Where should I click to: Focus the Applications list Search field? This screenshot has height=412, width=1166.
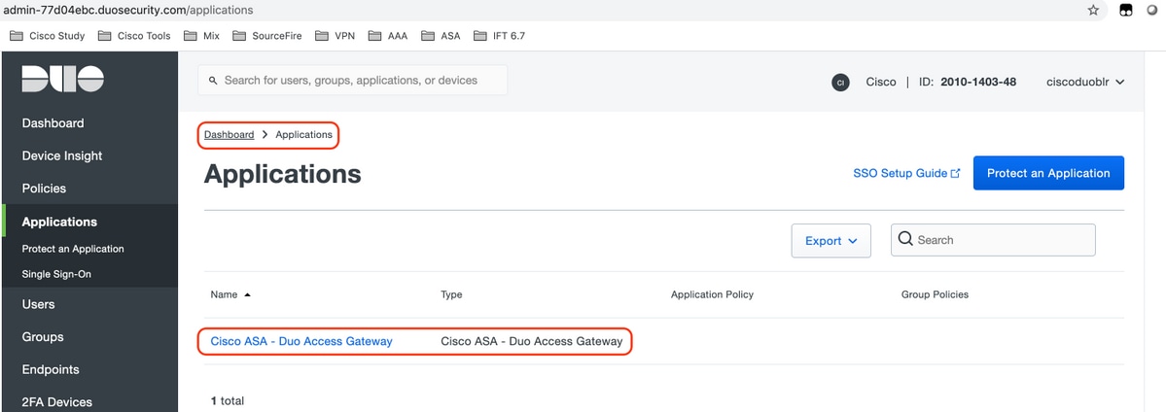point(993,239)
